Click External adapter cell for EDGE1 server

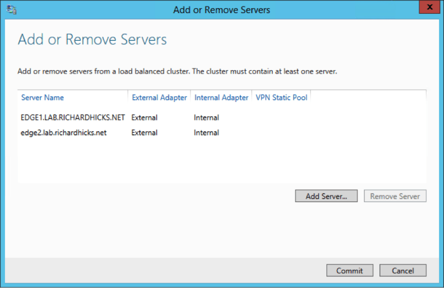[x=144, y=117]
